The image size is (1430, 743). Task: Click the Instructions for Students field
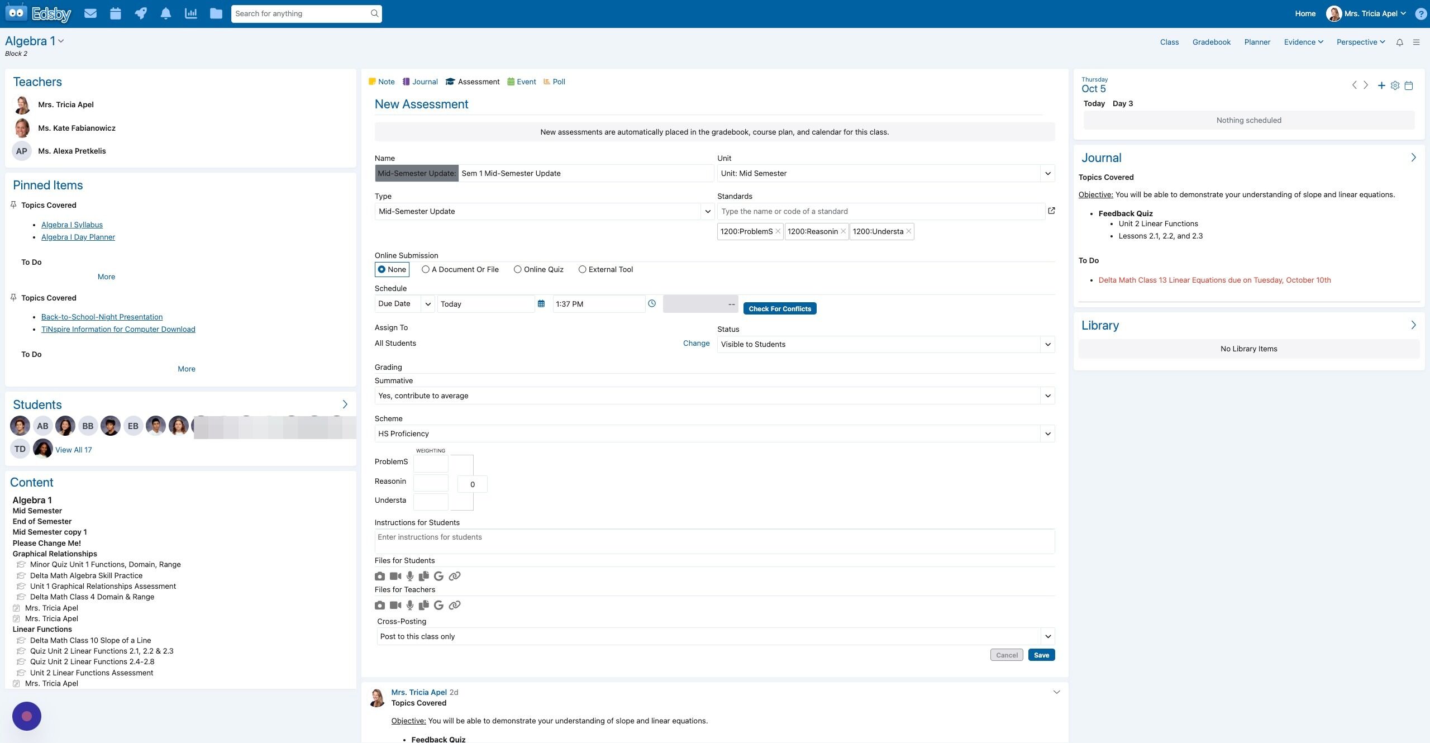click(714, 541)
